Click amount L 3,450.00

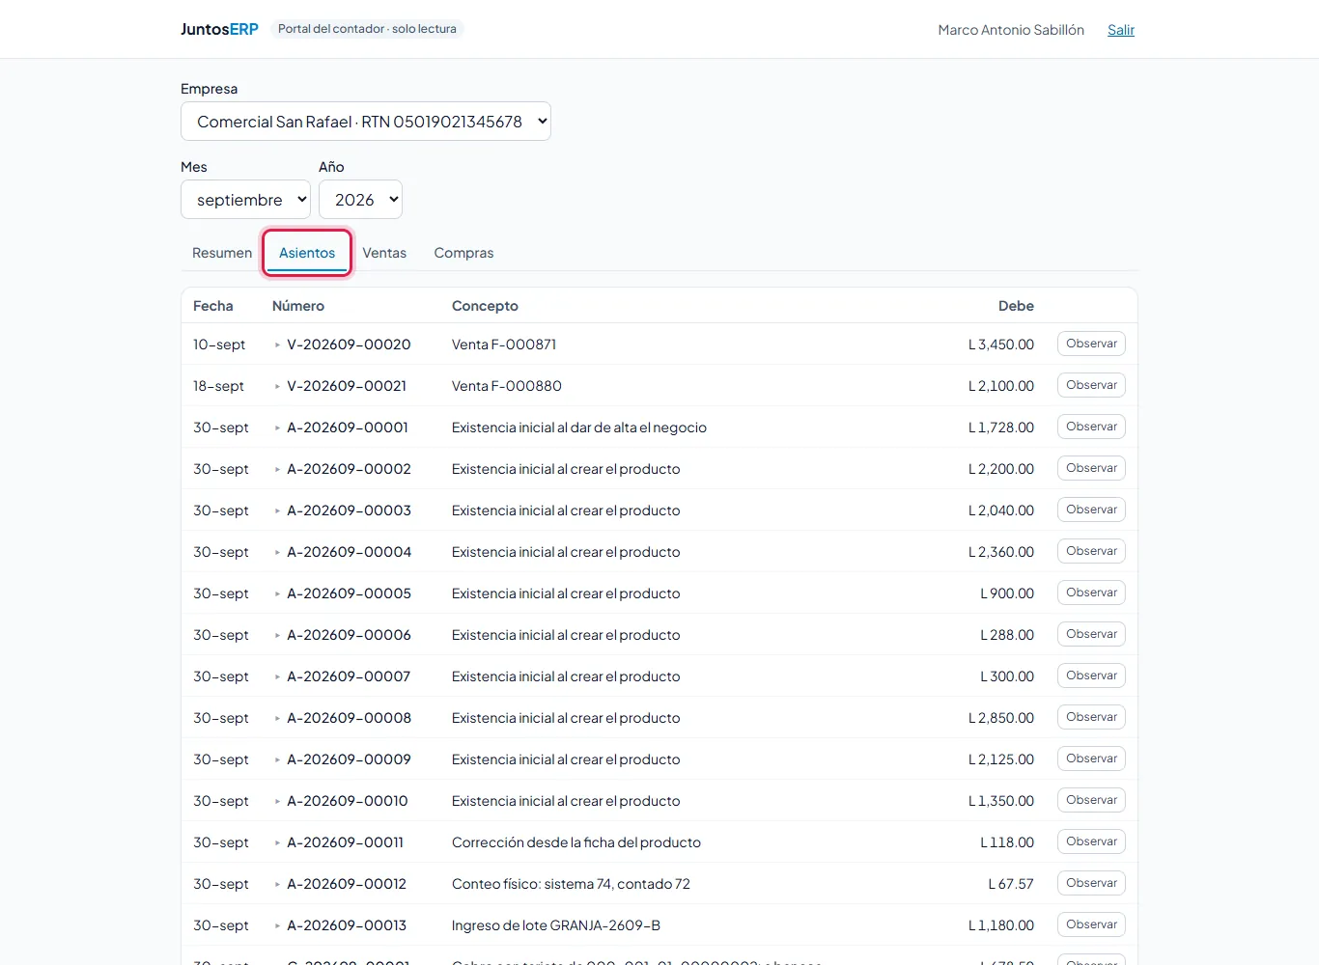[x=1001, y=345]
